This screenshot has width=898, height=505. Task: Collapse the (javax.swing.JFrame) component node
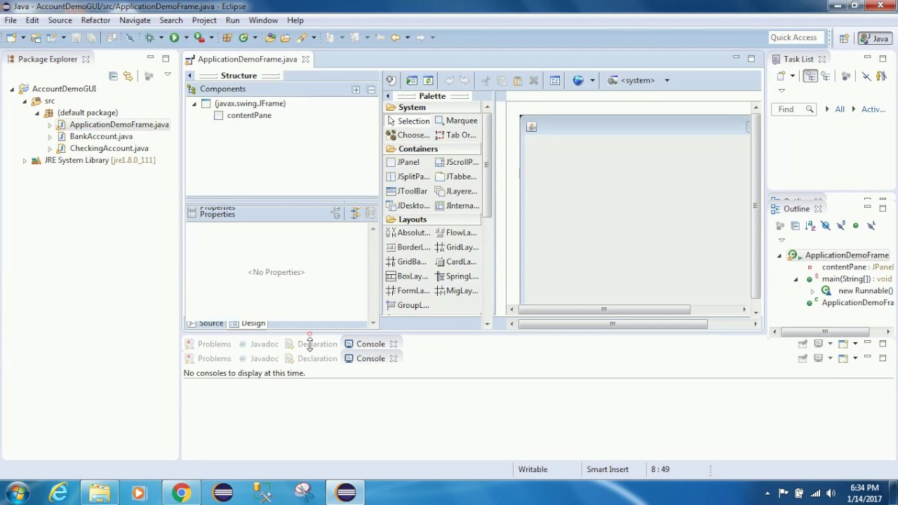pos(194,104)
